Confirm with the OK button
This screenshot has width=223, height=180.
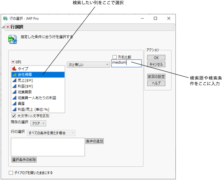(x=156, y=58)
